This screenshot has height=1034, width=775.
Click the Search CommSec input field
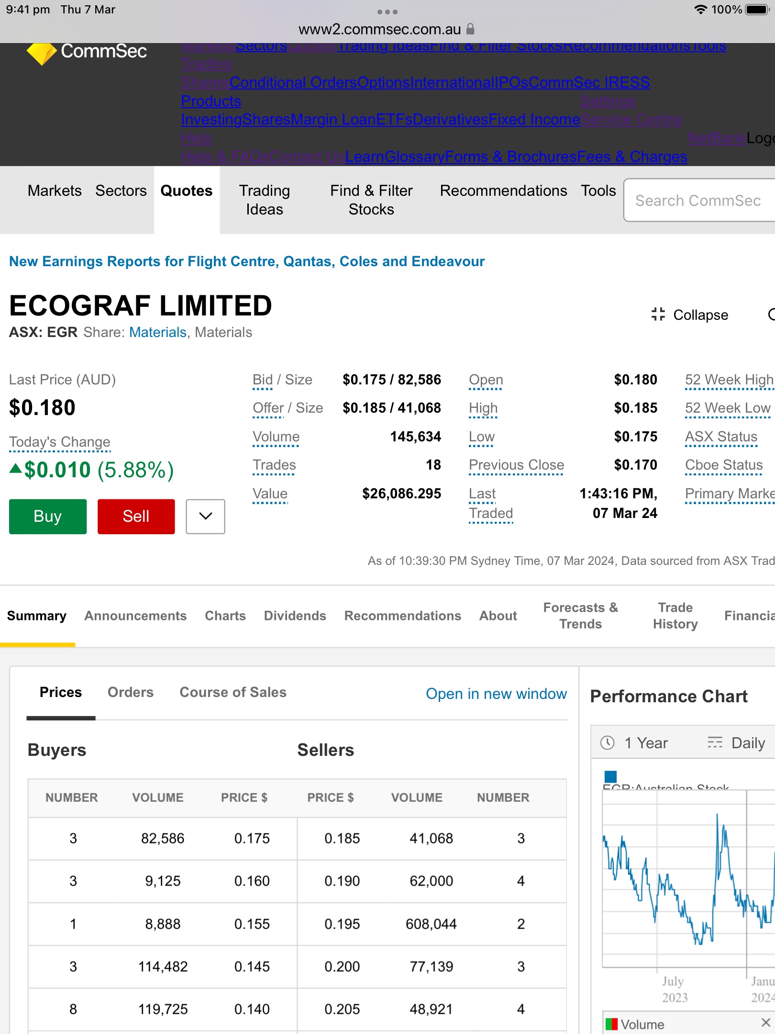(699, 200)
